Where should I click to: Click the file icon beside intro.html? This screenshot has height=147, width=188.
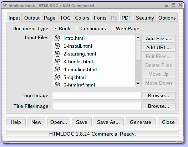pos(57,38)
